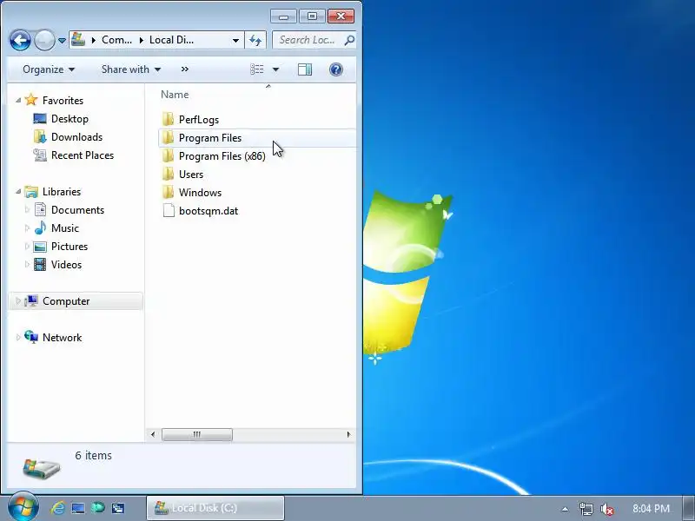Open Recent Places under Favorites
Viewport: 695px width, 521px height.
coord(83,155)
